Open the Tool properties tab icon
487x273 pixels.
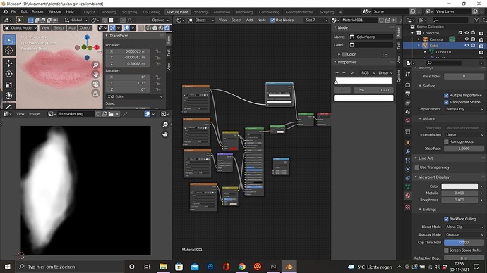pyautogui.click(x=407, y=74)
